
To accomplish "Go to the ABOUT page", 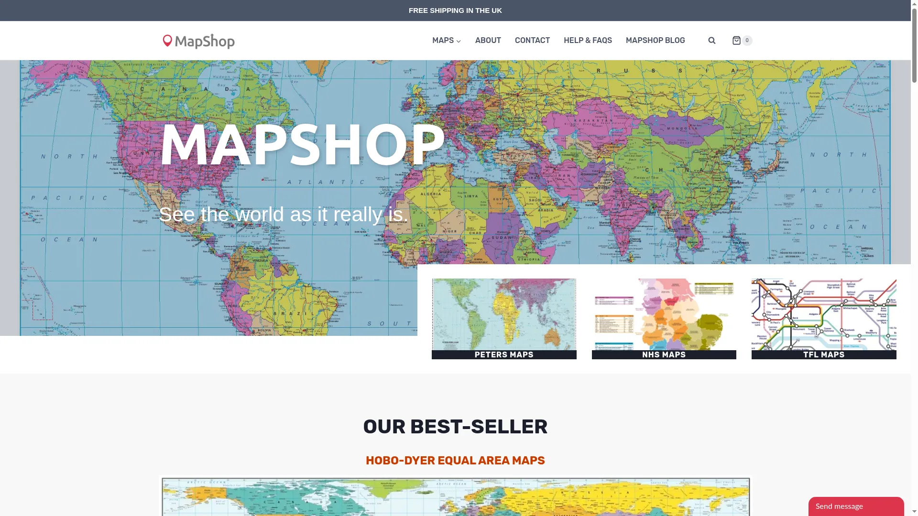I will [488, 41].
